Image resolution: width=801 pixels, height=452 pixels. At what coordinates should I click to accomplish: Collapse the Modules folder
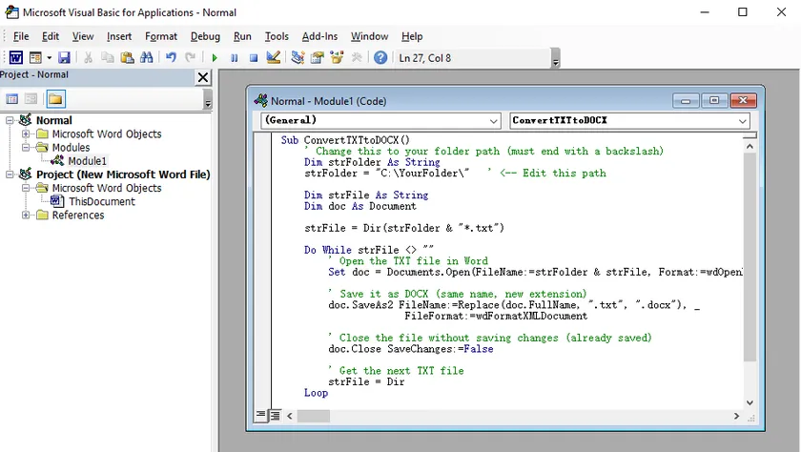[x=26, y=148]
